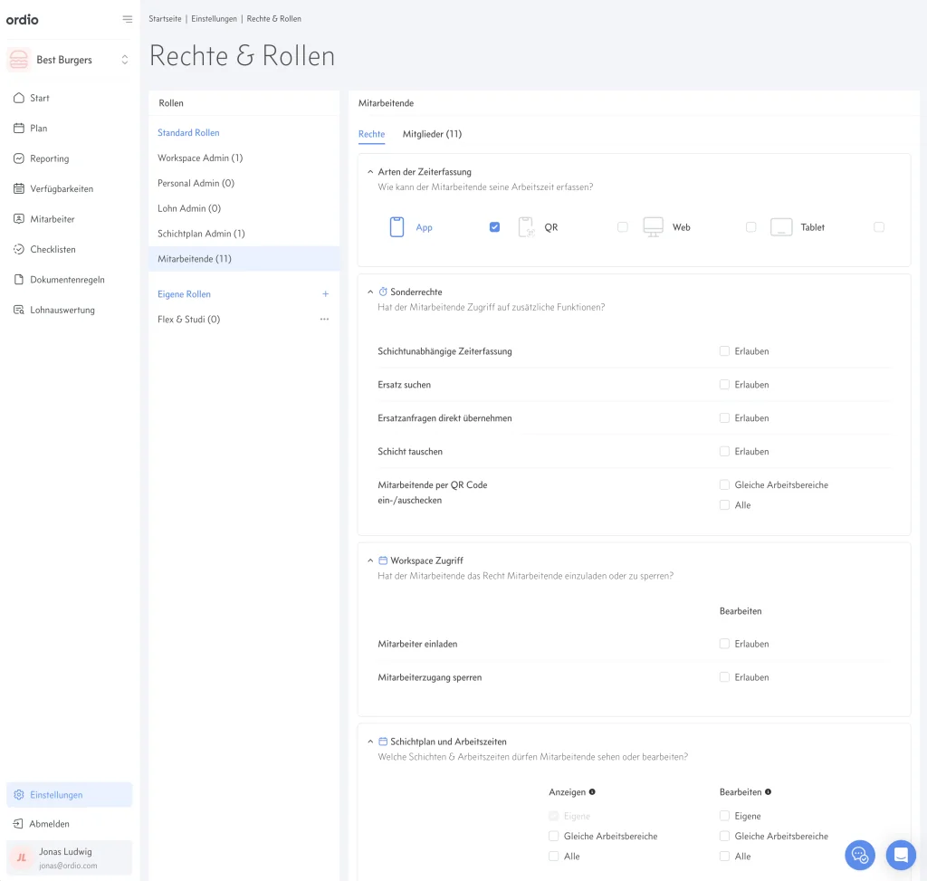Open the Jonas Ludwig user profile card
This screenshot has height=881, width=927.
click(70, 858)
